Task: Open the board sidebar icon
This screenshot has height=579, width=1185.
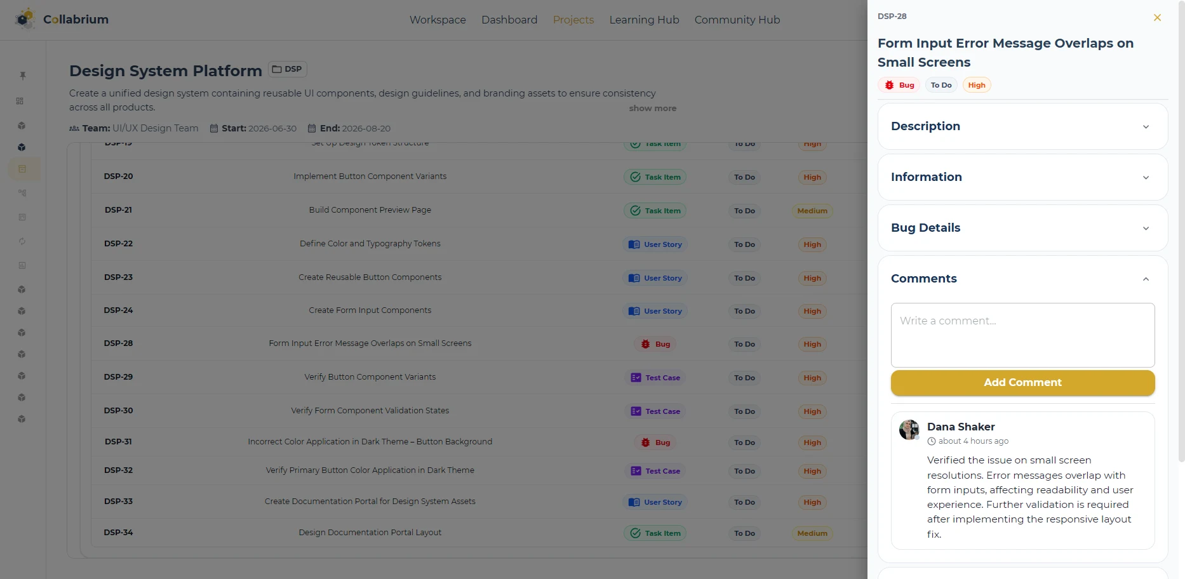Action: pos(22,217)
